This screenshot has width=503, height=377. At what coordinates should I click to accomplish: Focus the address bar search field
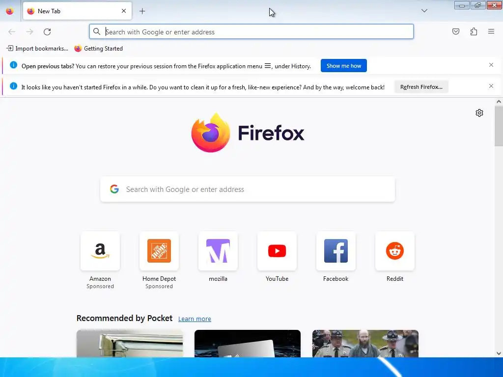251,32
